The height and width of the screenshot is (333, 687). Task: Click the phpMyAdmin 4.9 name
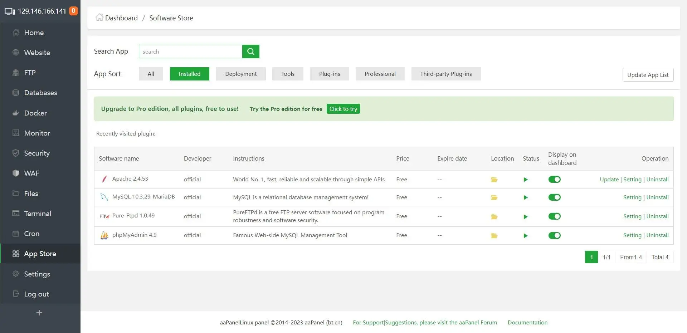click(x=134, y=235)
